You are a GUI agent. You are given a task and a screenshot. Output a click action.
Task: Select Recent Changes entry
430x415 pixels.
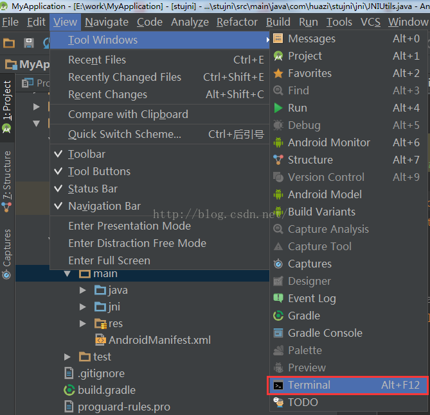pos(159,94)
